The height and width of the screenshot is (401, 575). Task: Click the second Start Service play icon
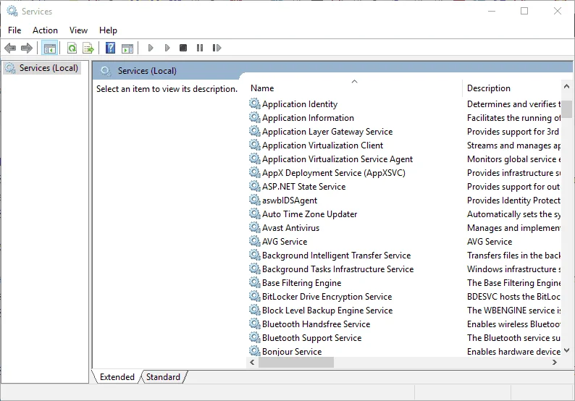coord(167,48)
